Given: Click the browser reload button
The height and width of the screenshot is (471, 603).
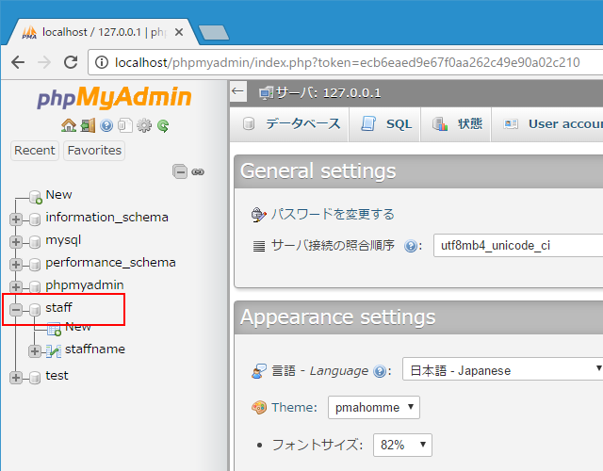Looking at the screenshot, I should 71,62.
